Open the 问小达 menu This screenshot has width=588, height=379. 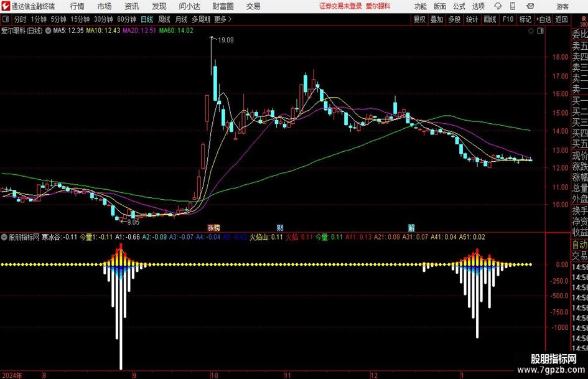[189, 6]
